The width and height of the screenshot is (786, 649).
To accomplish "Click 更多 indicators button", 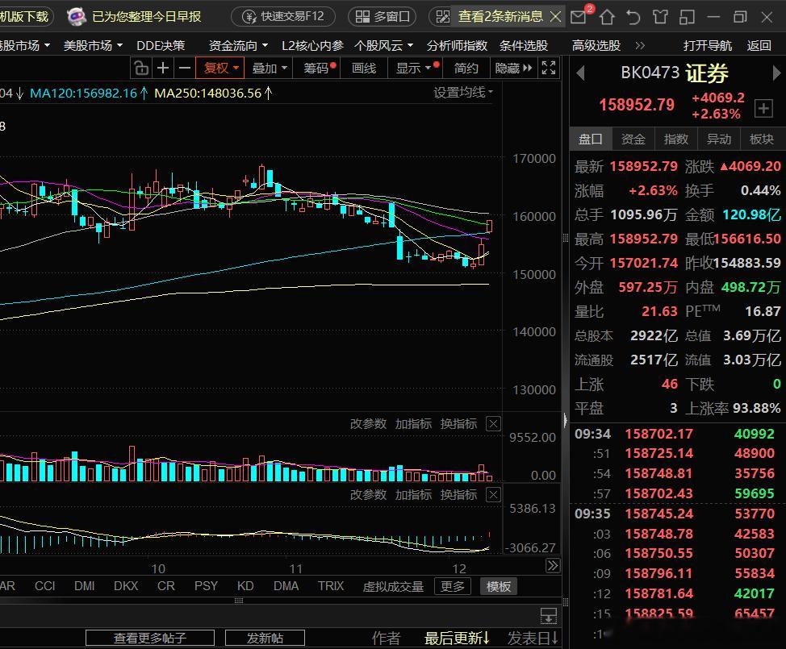I will [x=452, y=586].
